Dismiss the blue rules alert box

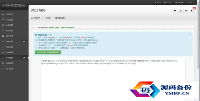point(190,35)
